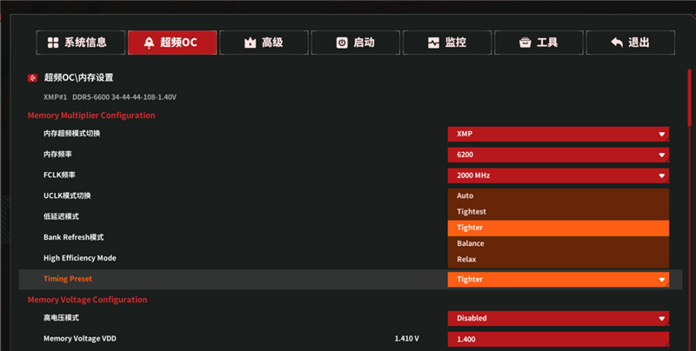
Task: Click the Memory Voltage Configuration heading
Action: click(x=88, y=300)
